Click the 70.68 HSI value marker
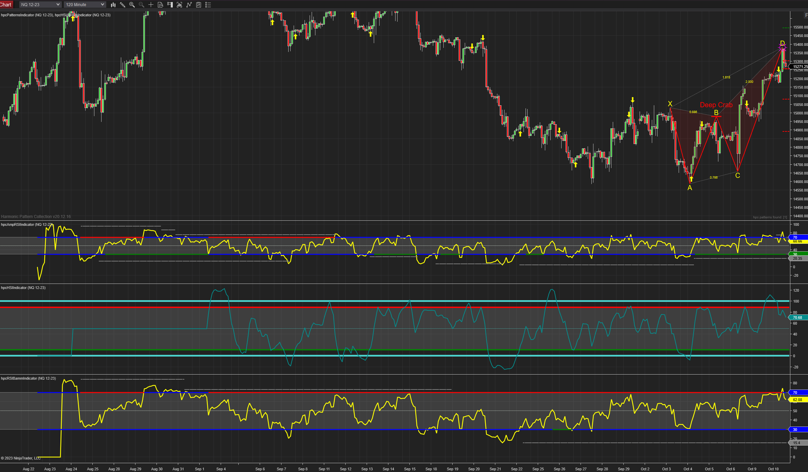Viewport: 808px width, 472px height. [x=797, y=317]
